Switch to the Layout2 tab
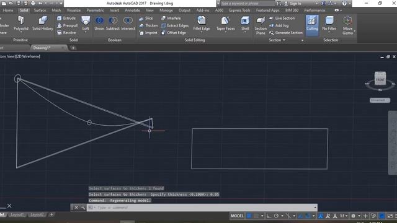397x223 pixels. tap(37, 215)
